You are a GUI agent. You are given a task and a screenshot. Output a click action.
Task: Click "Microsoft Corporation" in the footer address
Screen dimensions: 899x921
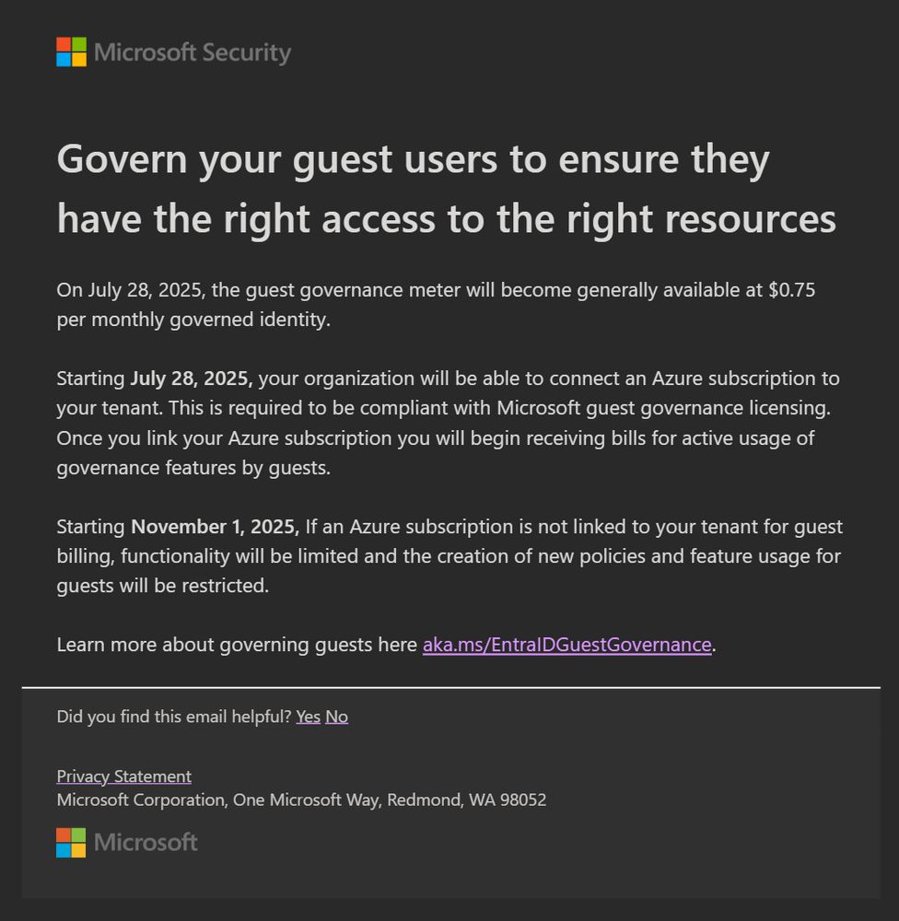[x=141, y=800]
